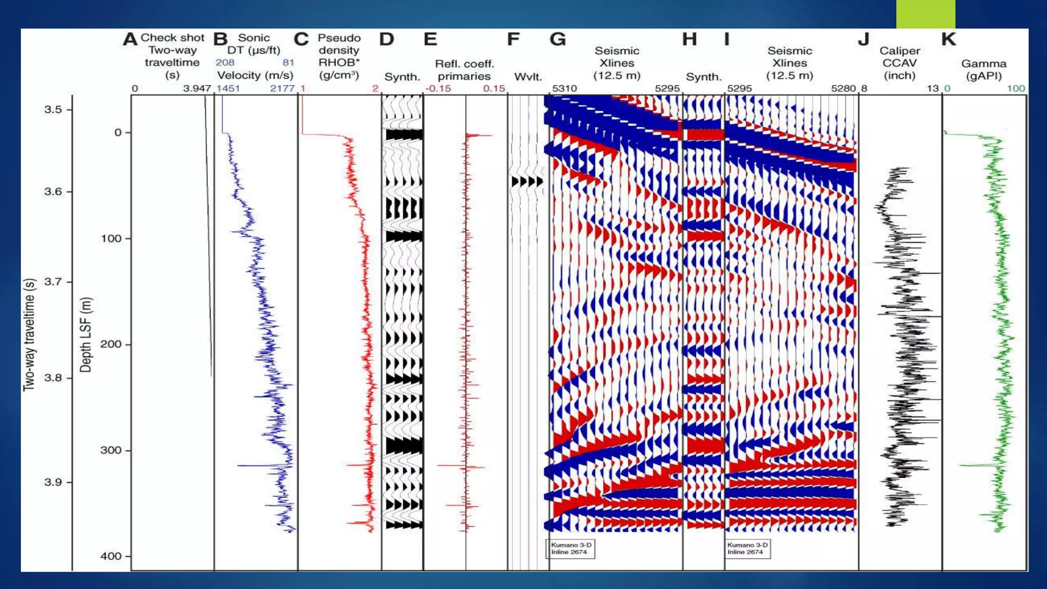Click the Wvlt. column label
Viewport: 1047px width, 589px height.
pos(528,77)
